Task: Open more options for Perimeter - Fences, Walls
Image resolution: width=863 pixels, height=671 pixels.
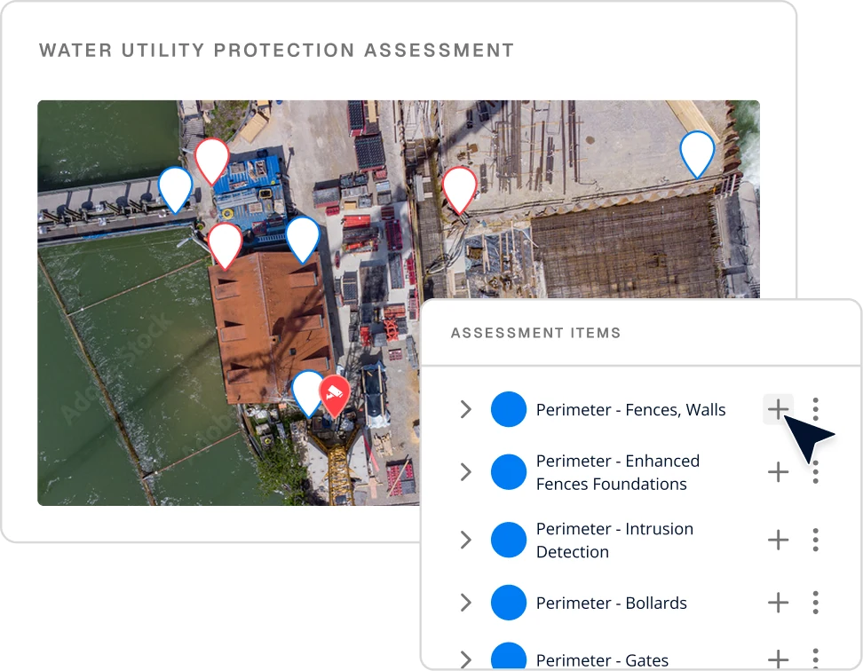Action: tap(815, 409)
